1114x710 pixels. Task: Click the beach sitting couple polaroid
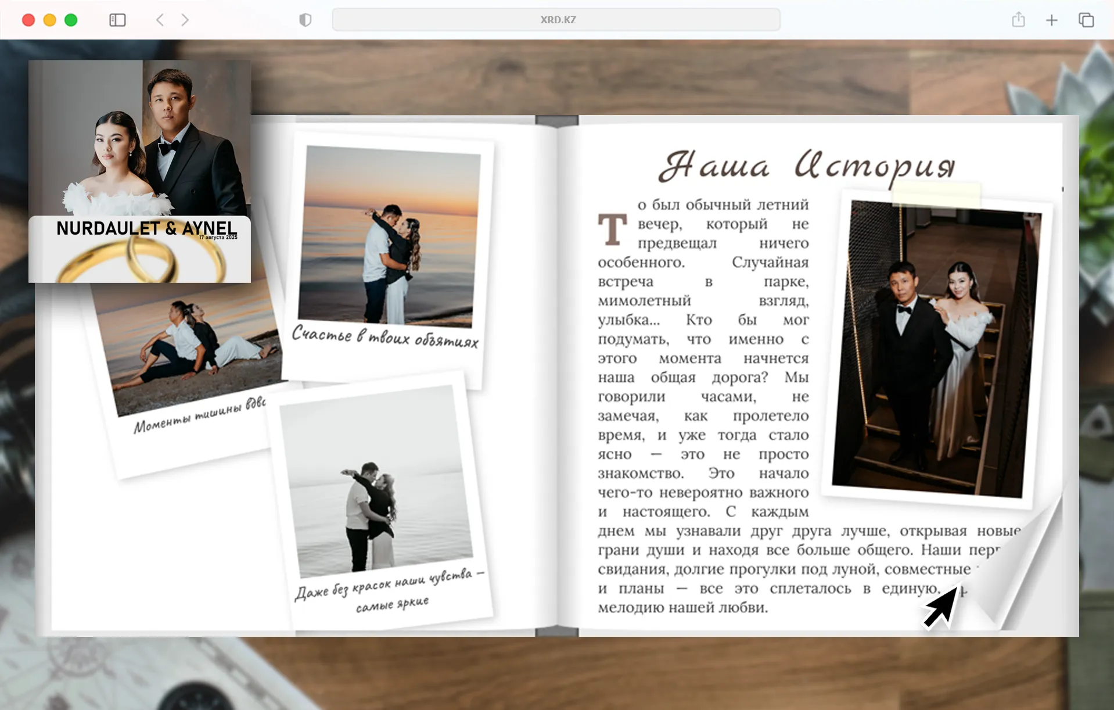(x=186, y=349)
